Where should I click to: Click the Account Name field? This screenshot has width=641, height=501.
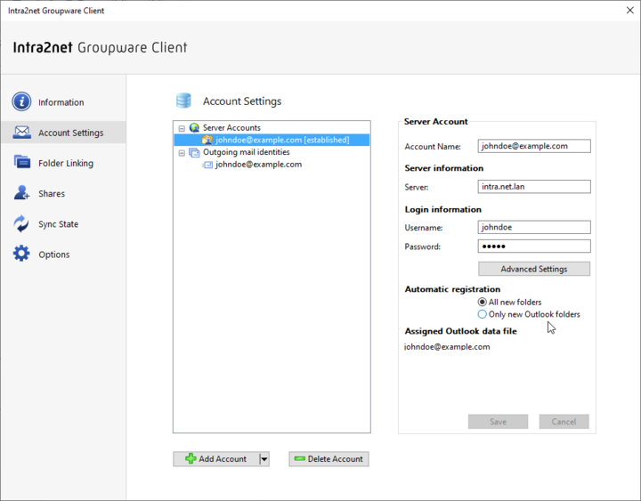pyautogui.click(x=534, y=146)
